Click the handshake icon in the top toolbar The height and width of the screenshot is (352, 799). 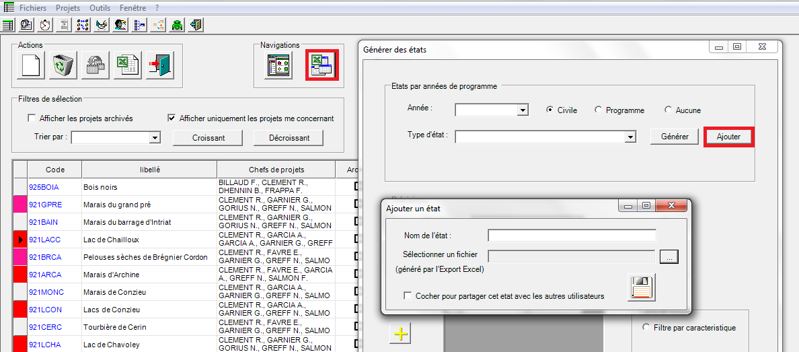tap(102, 25)
